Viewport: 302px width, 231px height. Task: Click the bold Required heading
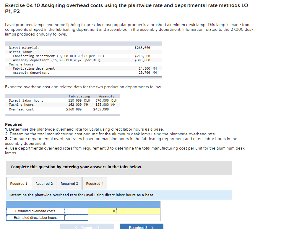click(x=14, y=124)
